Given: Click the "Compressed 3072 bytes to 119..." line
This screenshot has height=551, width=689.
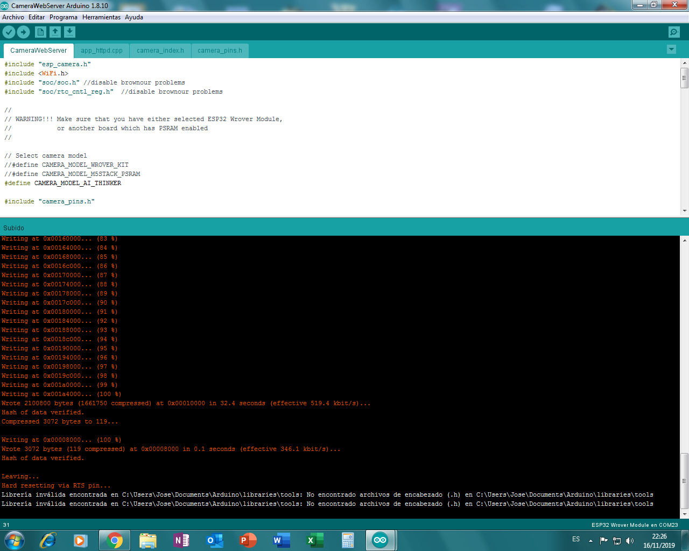Looking at the screenshot, I should coord(60,421).
